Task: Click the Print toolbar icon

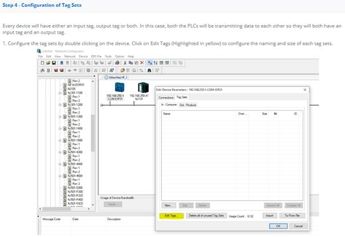Action: click(x=117, y=63)
